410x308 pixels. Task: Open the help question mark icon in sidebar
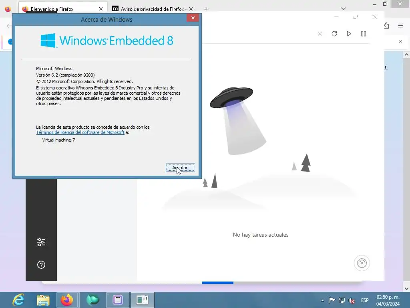tap(41, 265)
